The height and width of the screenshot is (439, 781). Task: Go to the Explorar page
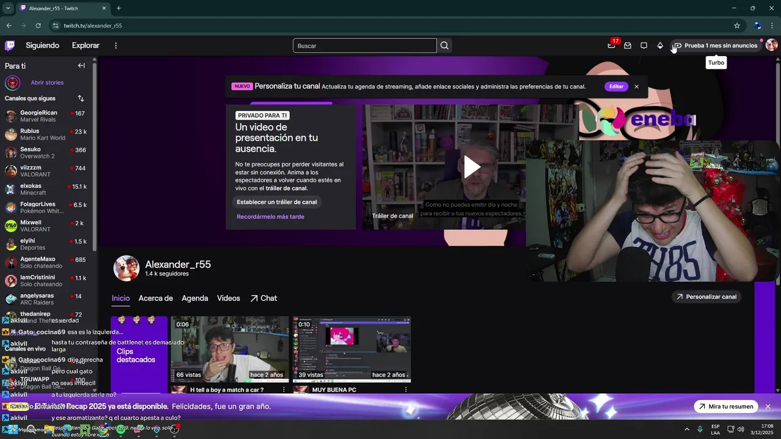85,45
